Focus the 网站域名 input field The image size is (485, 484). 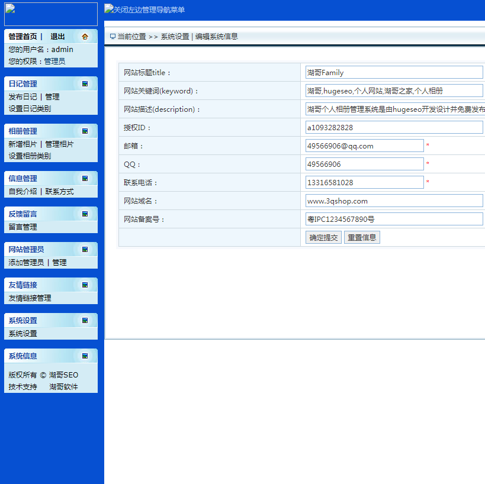pyautogui.click(x=394, y=201)
